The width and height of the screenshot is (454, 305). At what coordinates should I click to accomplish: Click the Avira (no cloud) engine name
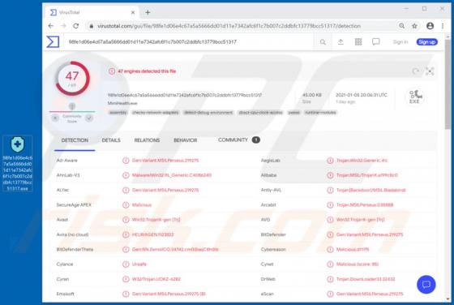click(72, 234)
